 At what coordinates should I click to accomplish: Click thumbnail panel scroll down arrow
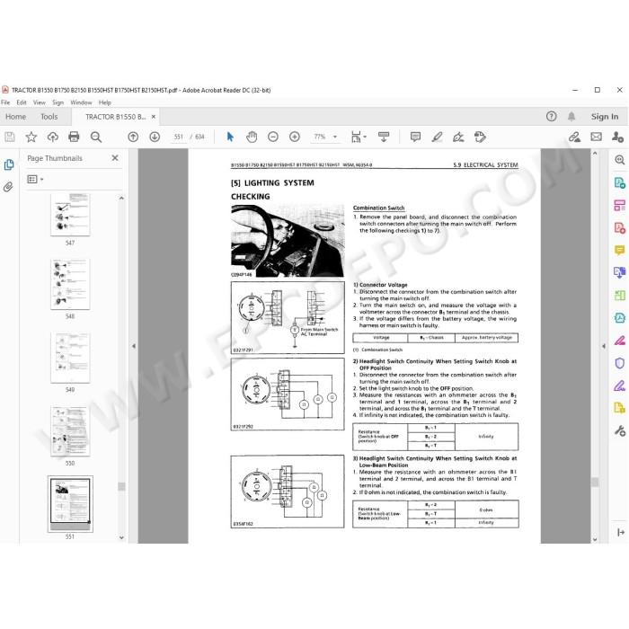point(121,537)
